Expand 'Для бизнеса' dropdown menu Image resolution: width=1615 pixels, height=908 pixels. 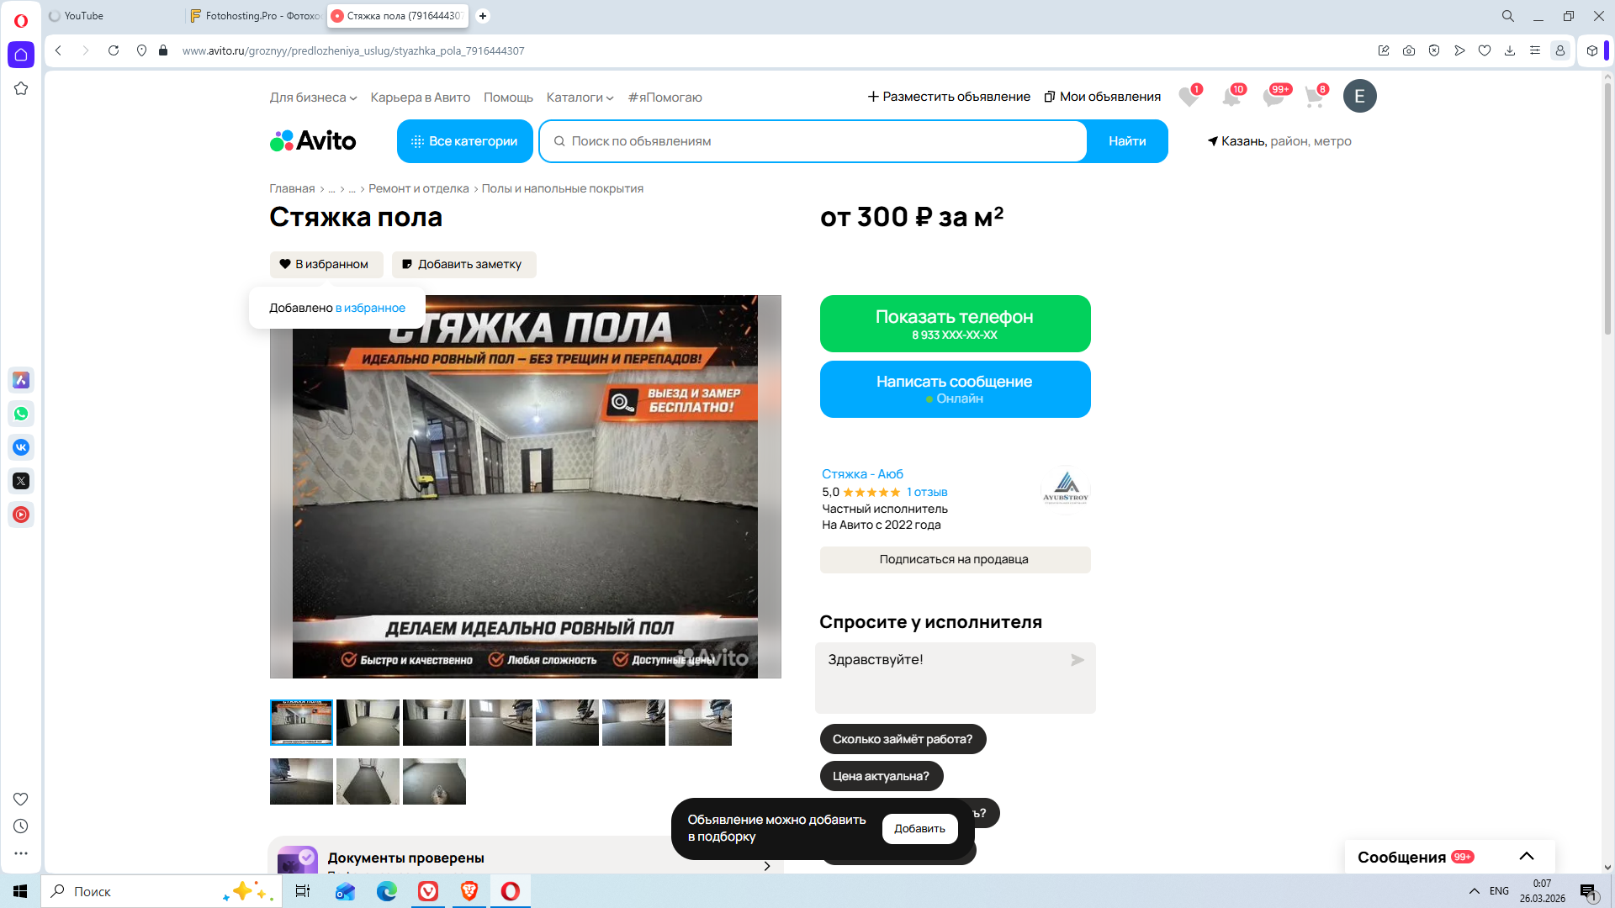pos(313,98)
